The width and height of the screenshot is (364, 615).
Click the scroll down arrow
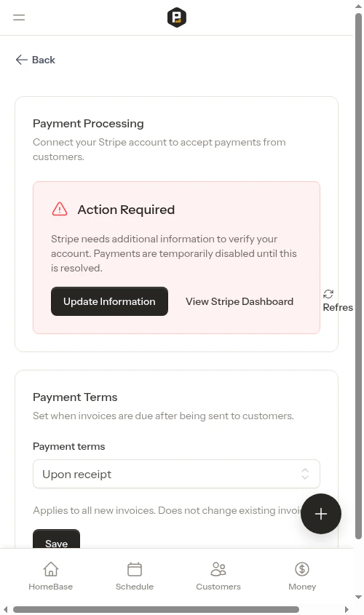[358, 597]
